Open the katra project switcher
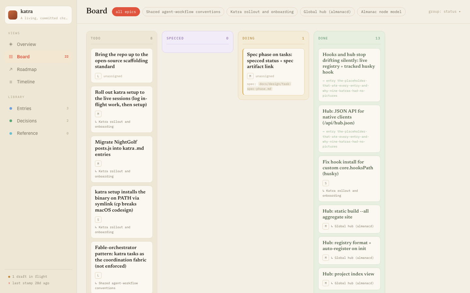Screen dimensions: 470x293 38,15
